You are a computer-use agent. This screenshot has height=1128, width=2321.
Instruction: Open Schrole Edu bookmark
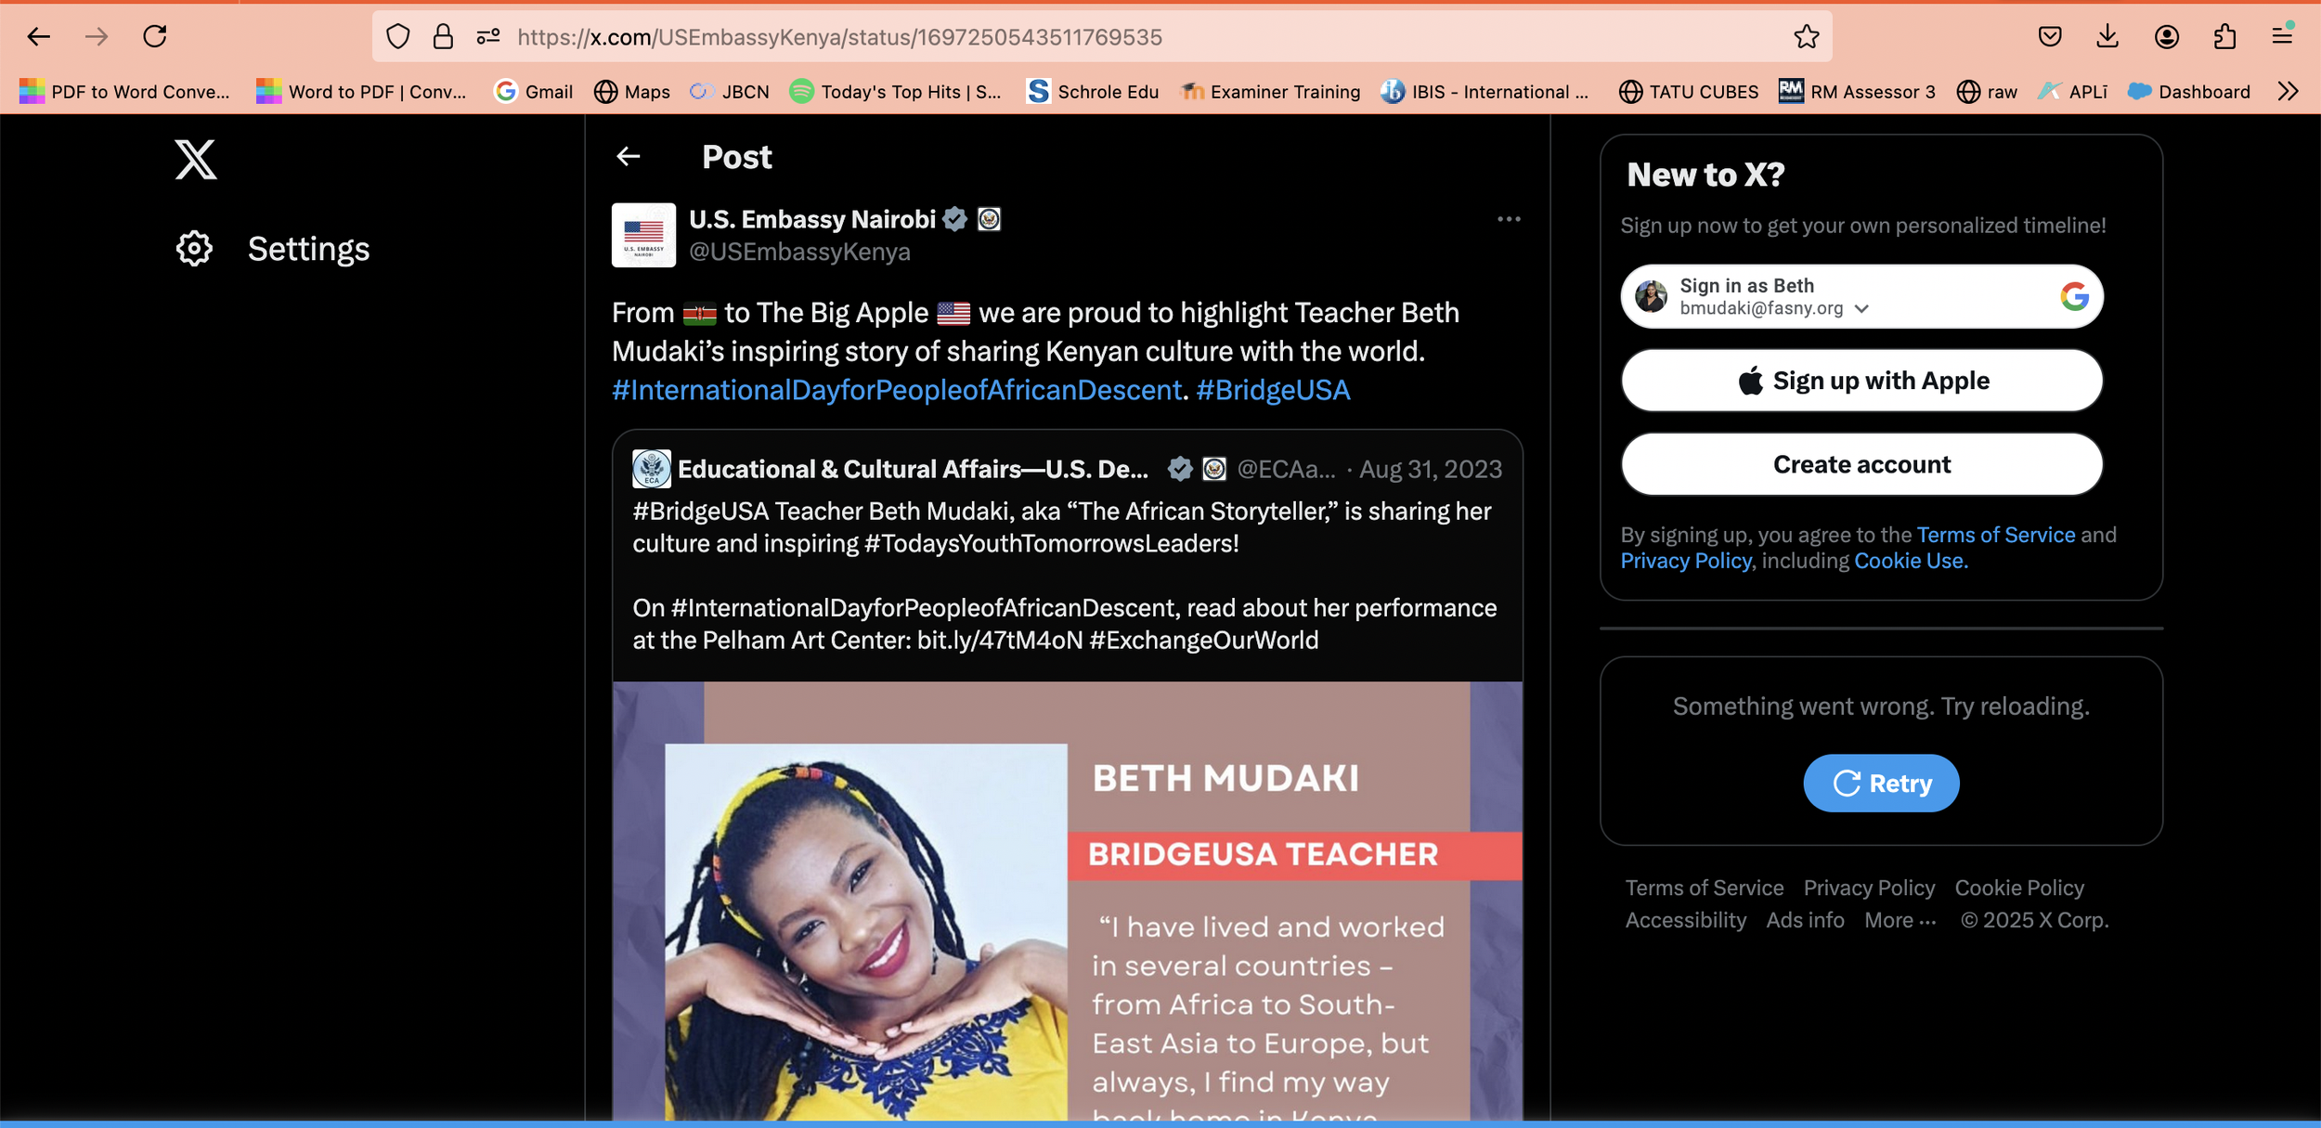[x=1093, y=91]
